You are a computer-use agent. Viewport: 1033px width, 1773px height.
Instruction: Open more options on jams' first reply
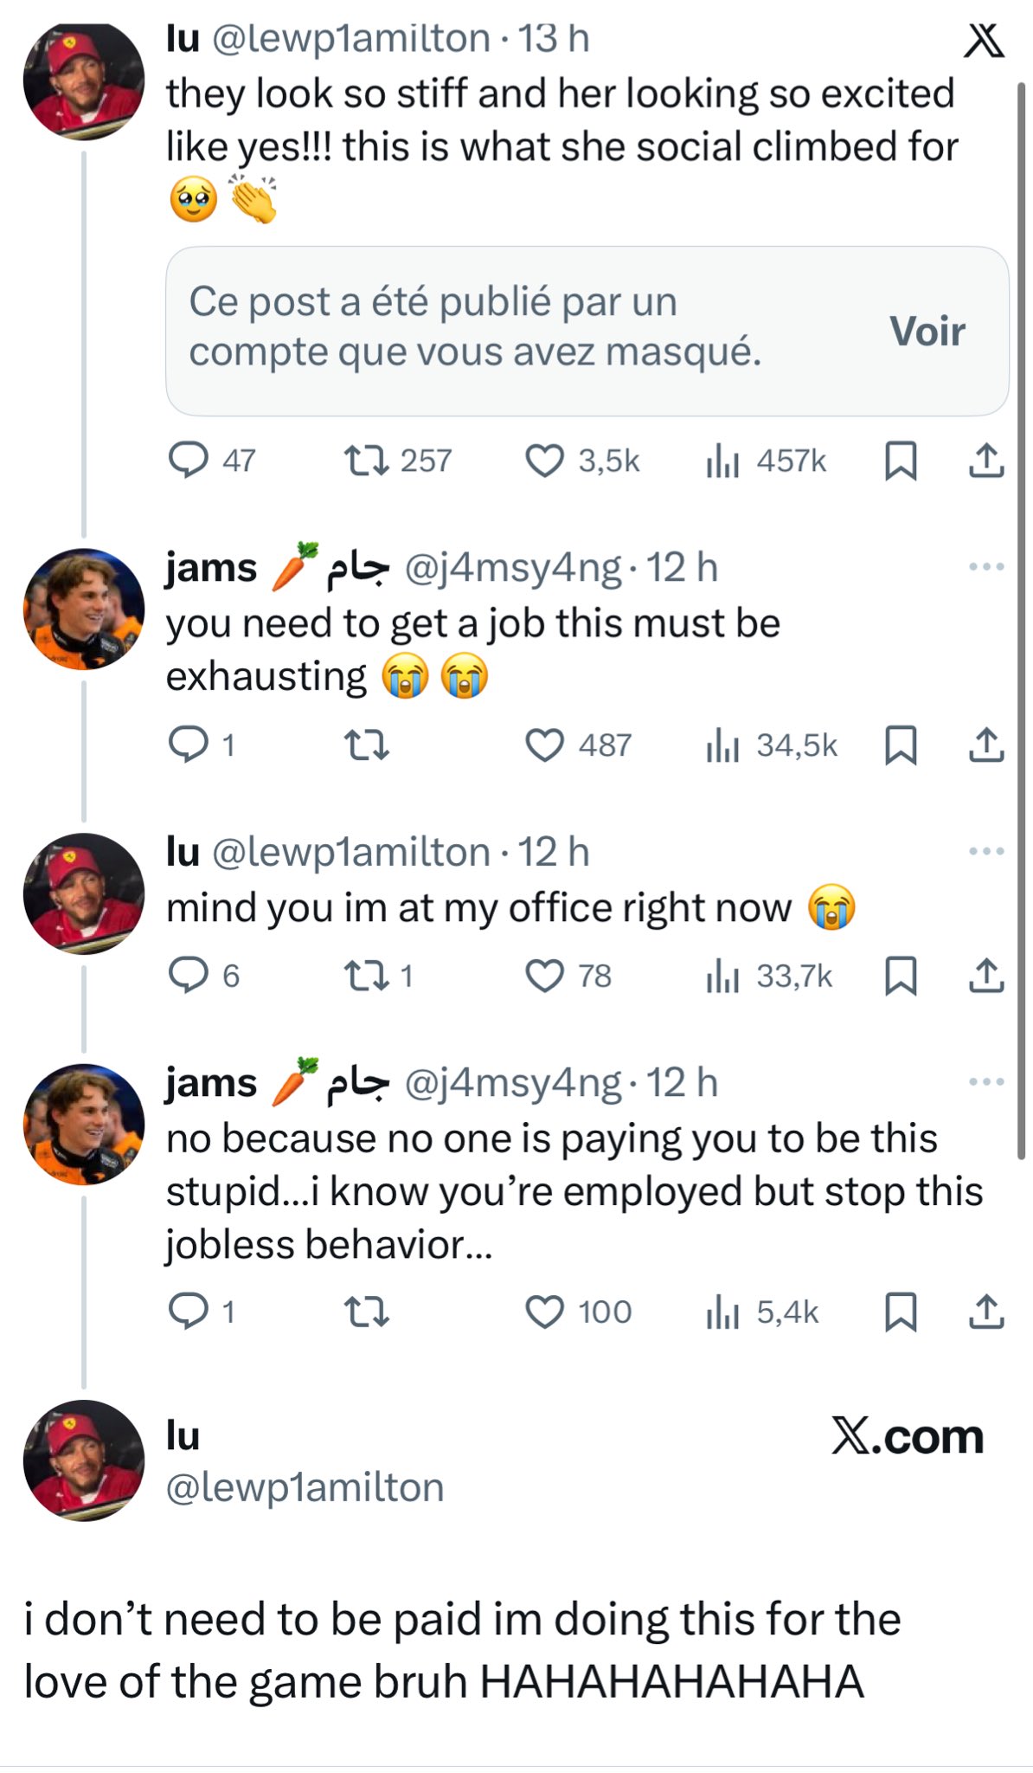986,568
